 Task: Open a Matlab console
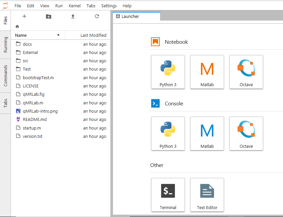coord(207,134)
